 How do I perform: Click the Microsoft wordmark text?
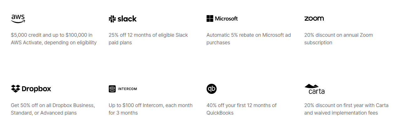pos(226,19)
